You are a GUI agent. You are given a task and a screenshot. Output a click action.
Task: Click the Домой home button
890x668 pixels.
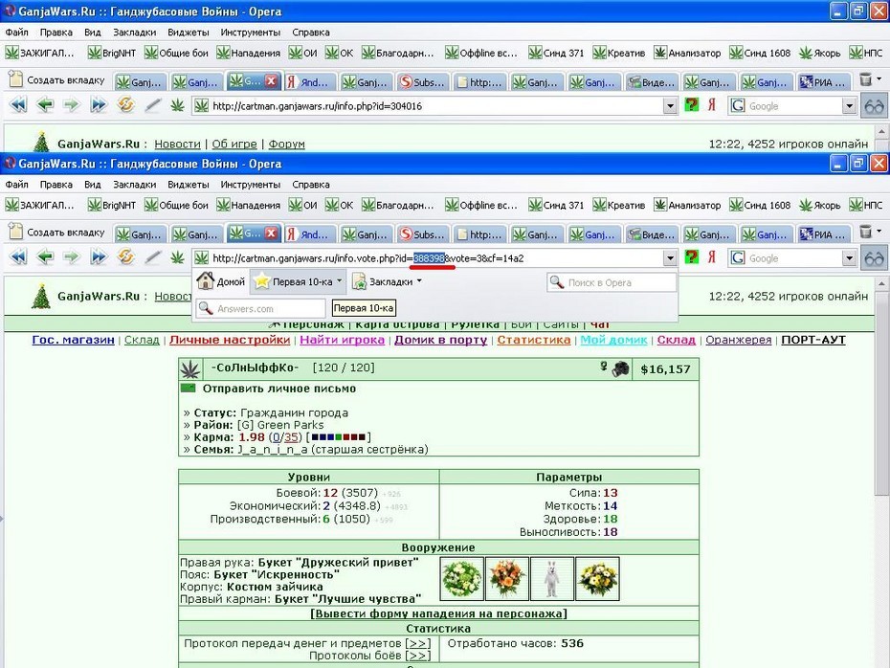coord(220,281)
